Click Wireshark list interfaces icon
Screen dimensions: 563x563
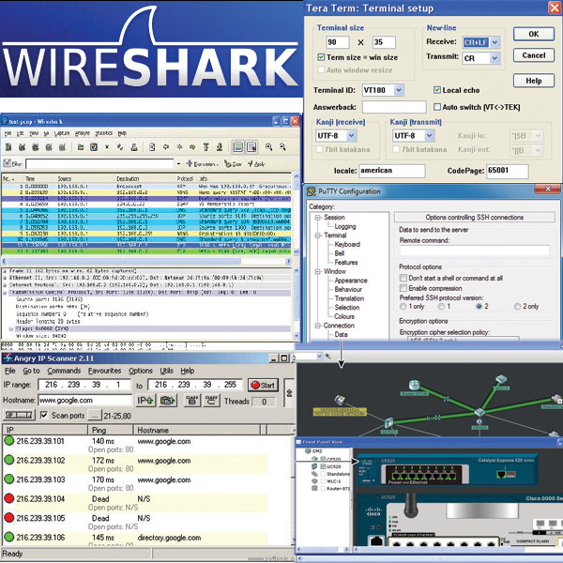8,147
